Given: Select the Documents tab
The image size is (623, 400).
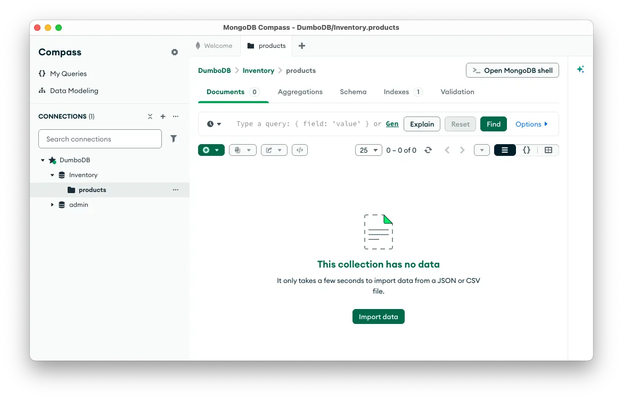Looking at the screenshot, I should (233, 91).
